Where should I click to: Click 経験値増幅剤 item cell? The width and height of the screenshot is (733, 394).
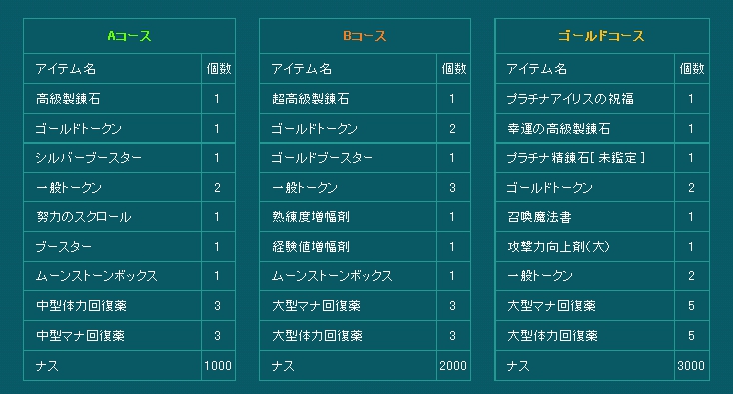pyautogui.click(x=348, y=247)
